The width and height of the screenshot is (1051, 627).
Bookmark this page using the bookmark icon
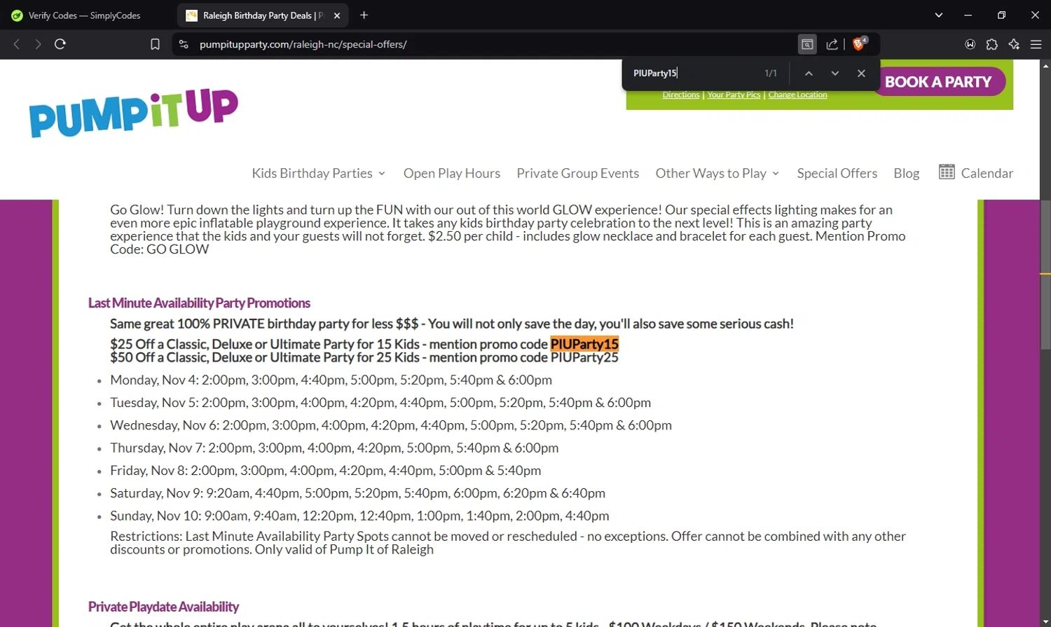[155, 44]
